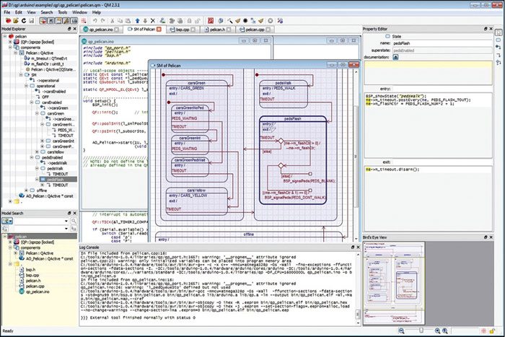Open the Tools menu
The image size is (505, 337).
63,12
